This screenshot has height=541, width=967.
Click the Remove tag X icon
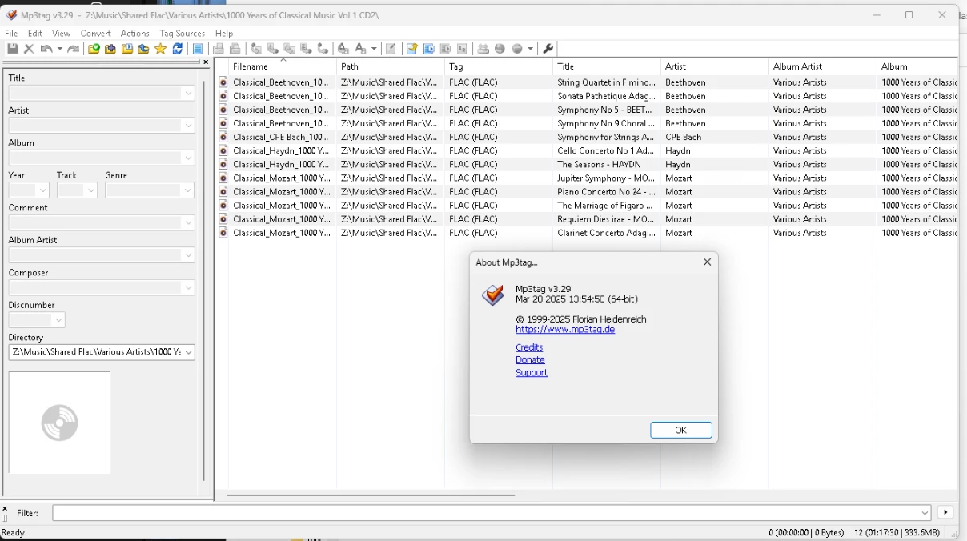[29, 49]
